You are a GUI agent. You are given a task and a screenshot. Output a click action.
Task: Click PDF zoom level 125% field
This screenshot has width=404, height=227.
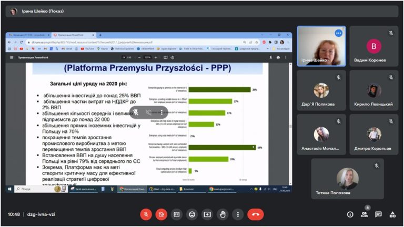click(x=147, y=57)
